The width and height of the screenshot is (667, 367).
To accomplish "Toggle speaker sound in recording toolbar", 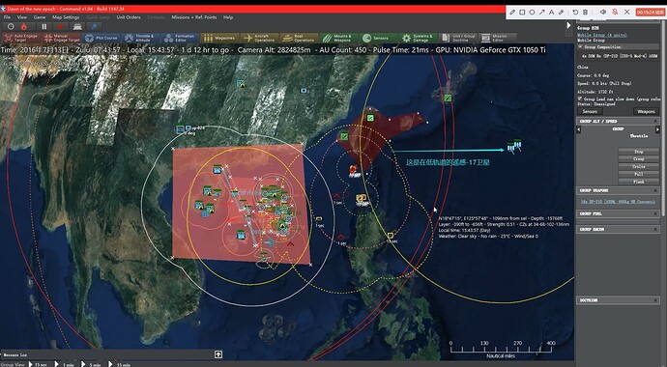I will [603, 12].
